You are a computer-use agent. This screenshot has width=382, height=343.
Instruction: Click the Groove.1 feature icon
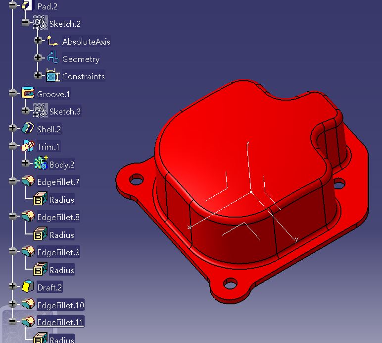coord(28,93)
